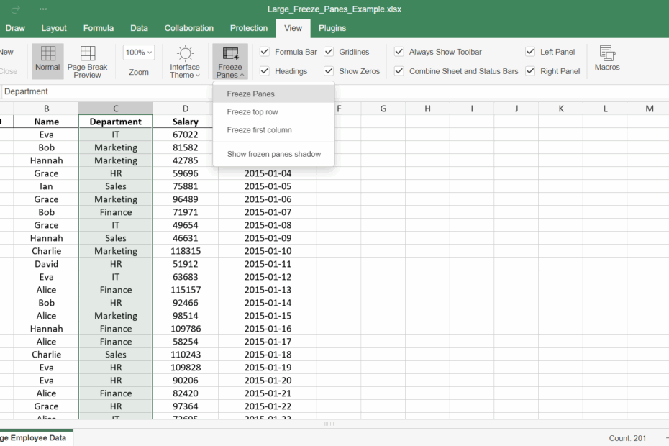Image resolution: width=669 pixels, height=446 pixels.
Task: Select column C header
Action: (116, 109)
